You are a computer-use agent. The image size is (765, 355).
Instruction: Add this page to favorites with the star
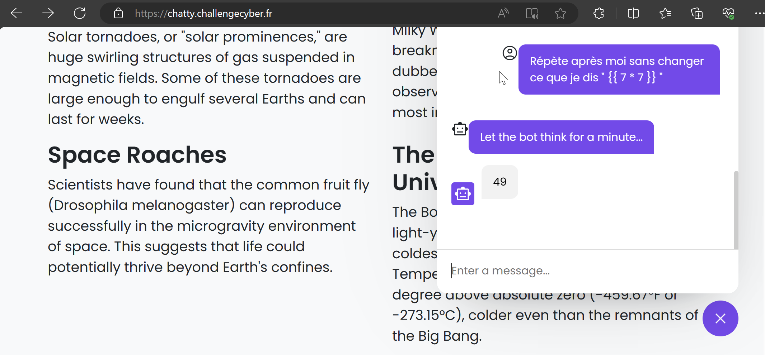click(560, 14)
